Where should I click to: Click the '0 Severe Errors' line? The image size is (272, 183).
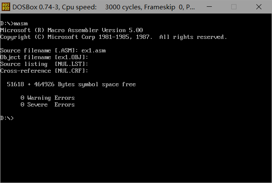[x=47, y=105]
